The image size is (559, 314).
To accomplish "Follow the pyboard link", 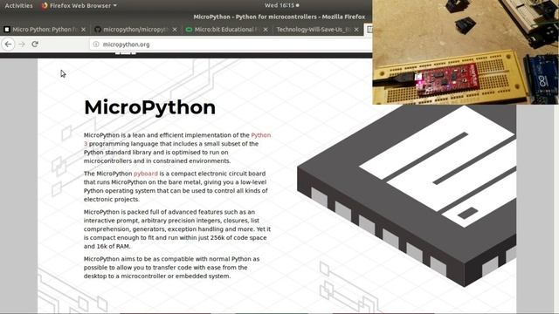I will coord(146,174).
